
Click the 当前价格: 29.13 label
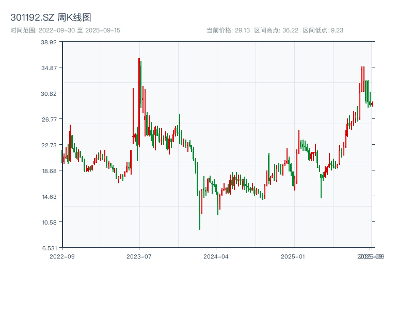228,30
